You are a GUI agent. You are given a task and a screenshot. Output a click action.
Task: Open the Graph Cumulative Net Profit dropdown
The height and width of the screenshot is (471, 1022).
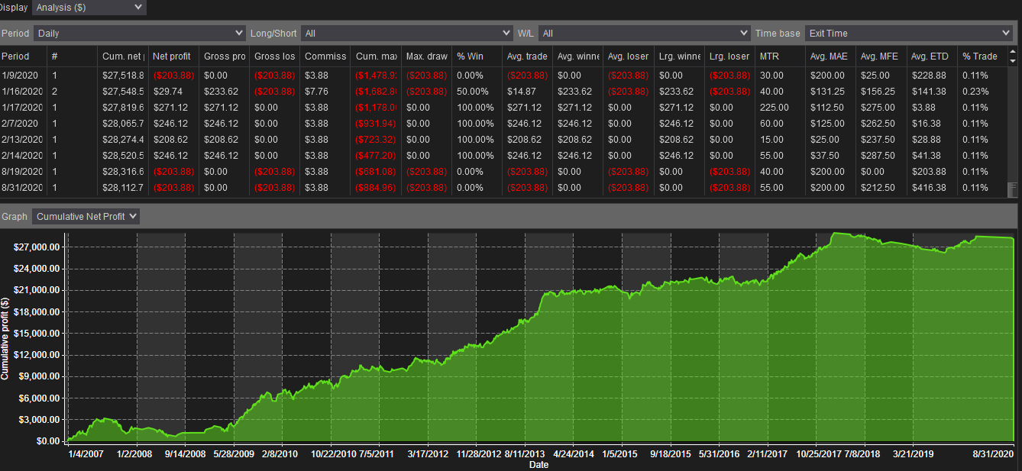click(x=86, y=216)
